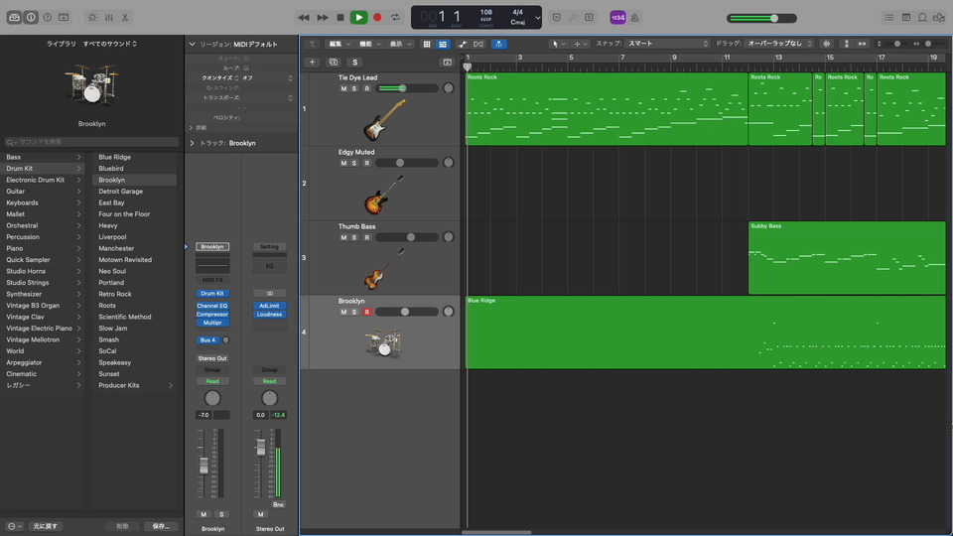Add a new track with plus button

[x=312, y=62]
